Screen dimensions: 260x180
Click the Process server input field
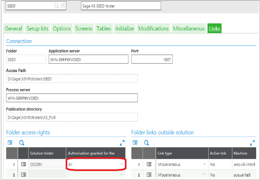coord(72,98)
